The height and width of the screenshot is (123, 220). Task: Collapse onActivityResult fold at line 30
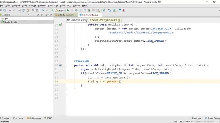click(66, 65)
